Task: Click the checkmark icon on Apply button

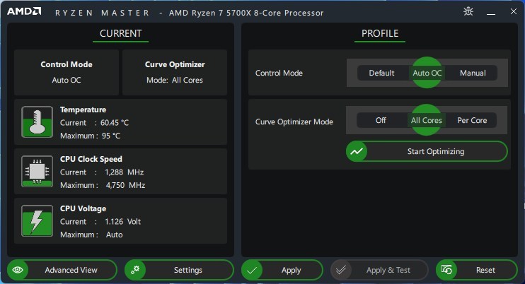Action: pyautogui.click(x=252, y=270)
